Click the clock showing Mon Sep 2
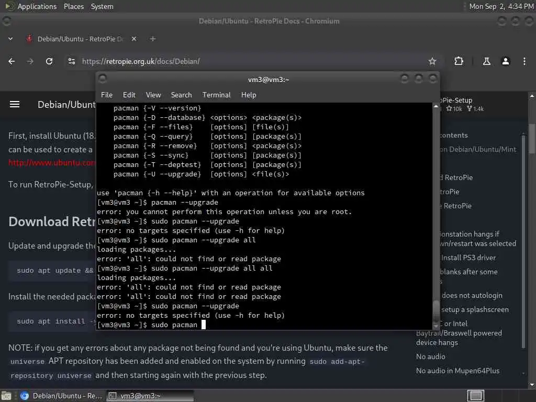This screenshot has height=402, width=536. click(x=501, y=6)
